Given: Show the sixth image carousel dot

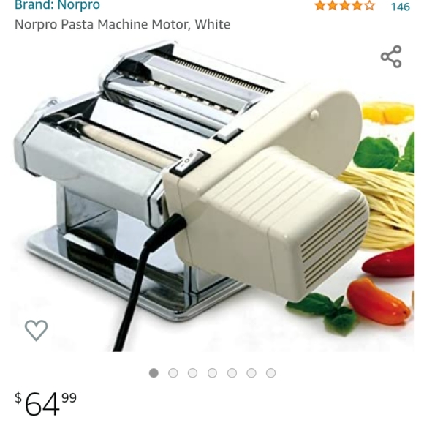Looking at the screenshot, I should [251, 373].
